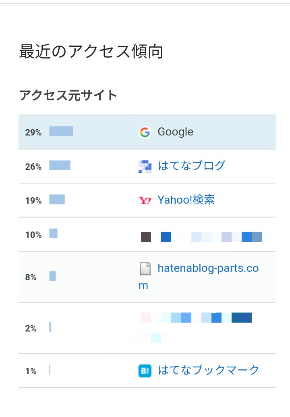Click the Yahoo! red Y icon
The image size is (290, 417).
145,200
